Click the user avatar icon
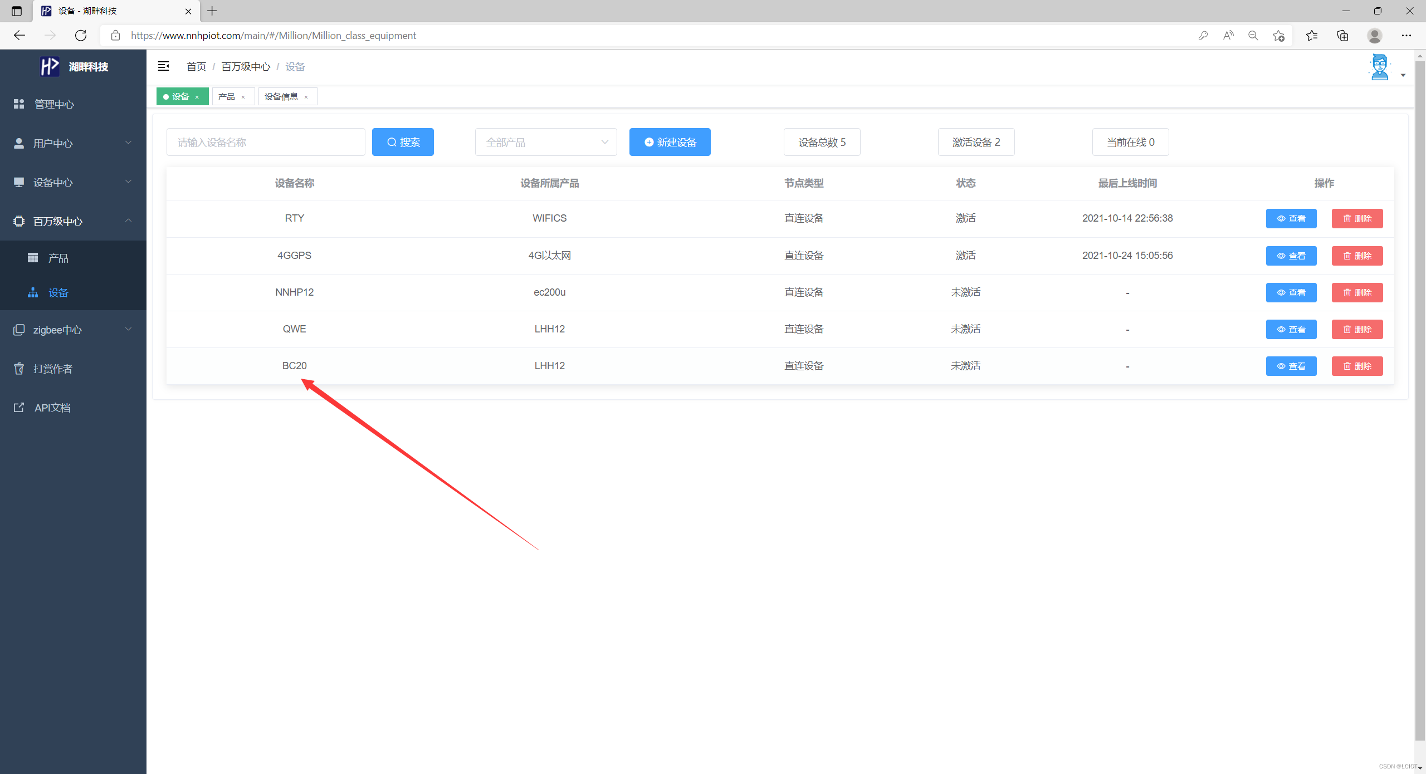 [x=1379, y=67]
